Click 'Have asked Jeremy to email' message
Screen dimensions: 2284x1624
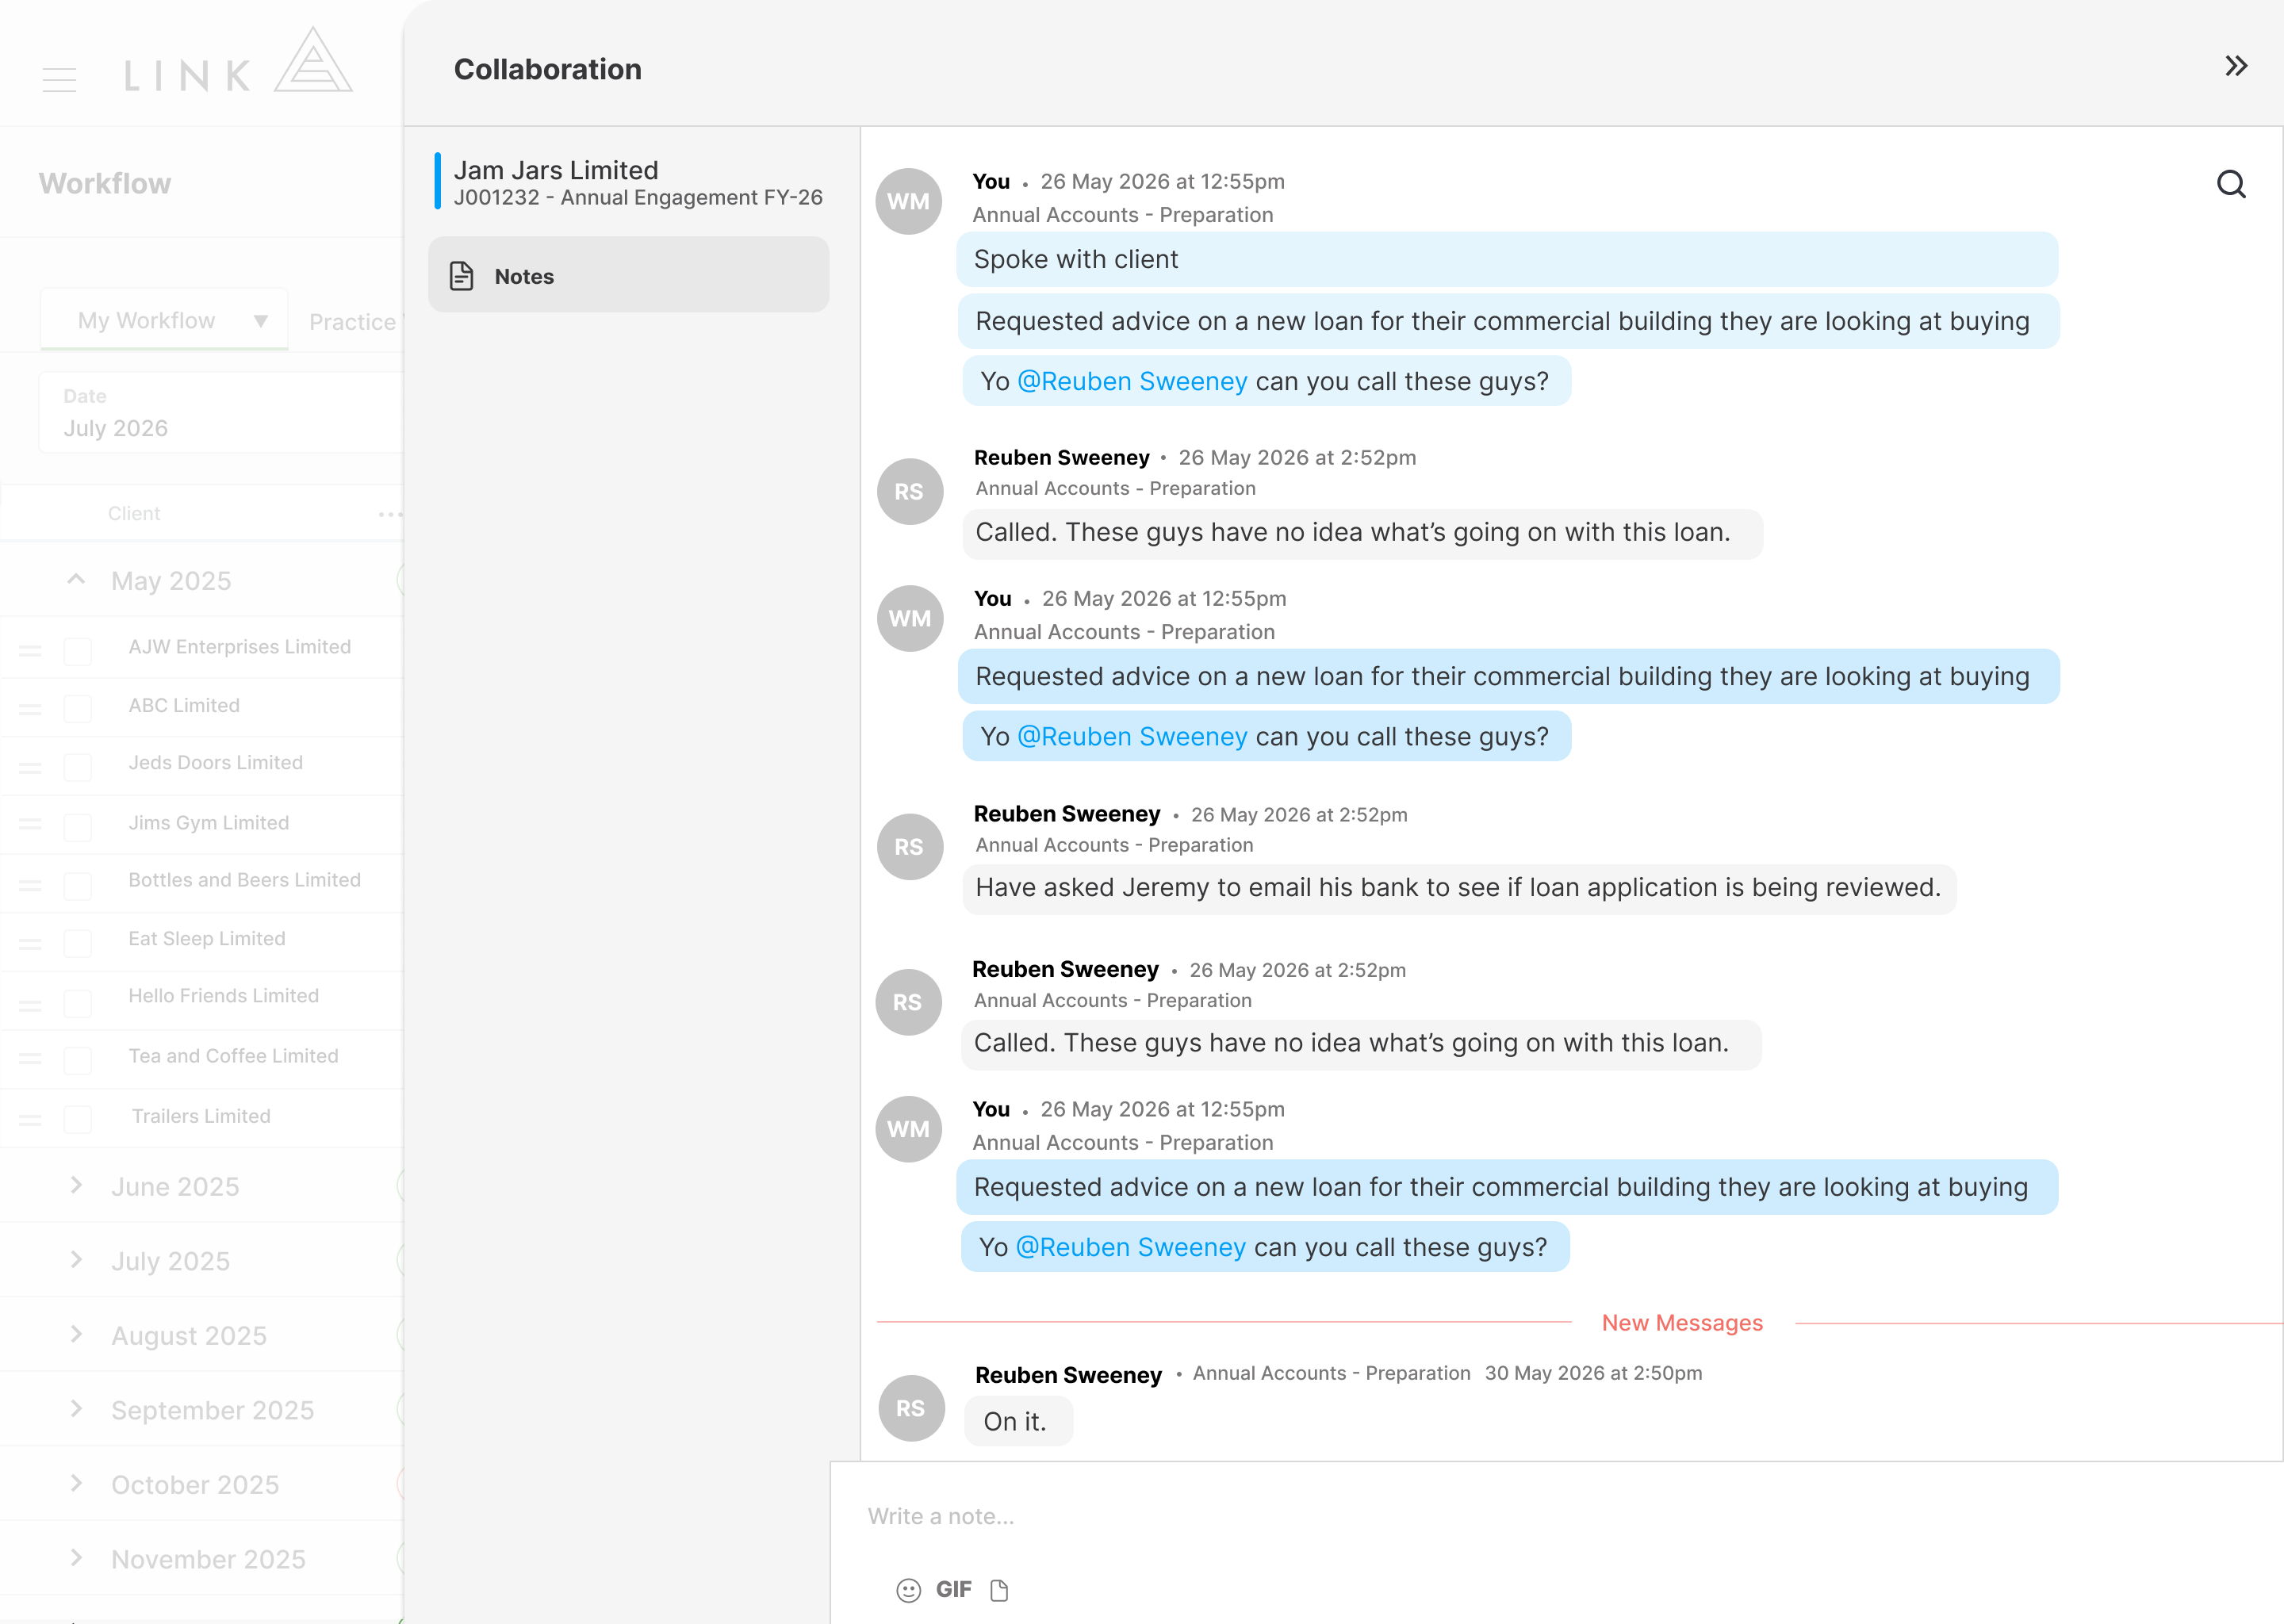tap(1459, 888)
